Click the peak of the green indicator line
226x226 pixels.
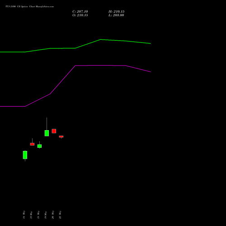pos(100,39)
